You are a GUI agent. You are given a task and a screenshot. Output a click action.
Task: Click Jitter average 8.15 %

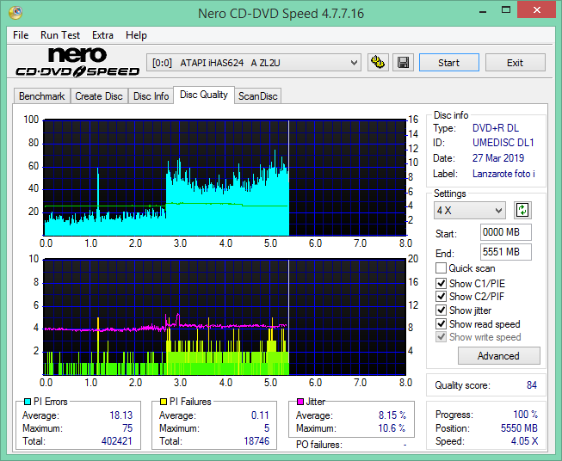(x=392, y=415)
